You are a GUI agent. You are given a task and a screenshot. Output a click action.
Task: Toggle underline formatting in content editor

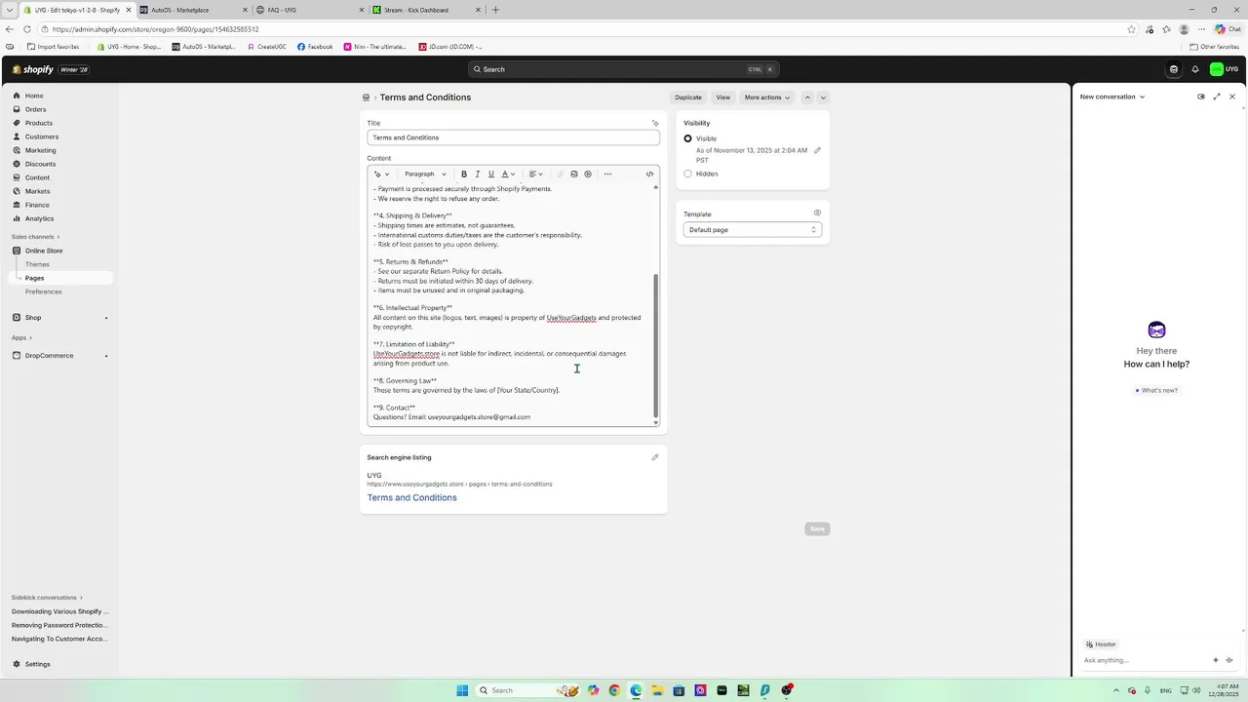(x=491, y=175)
